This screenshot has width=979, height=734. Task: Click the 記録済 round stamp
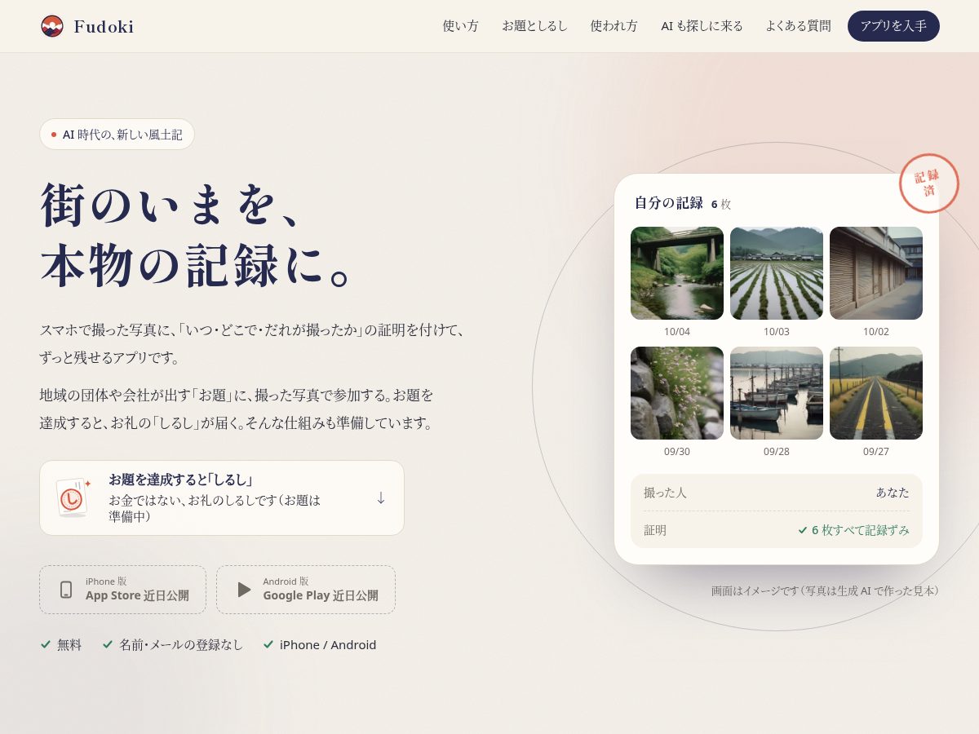click(x=928, y=183)
